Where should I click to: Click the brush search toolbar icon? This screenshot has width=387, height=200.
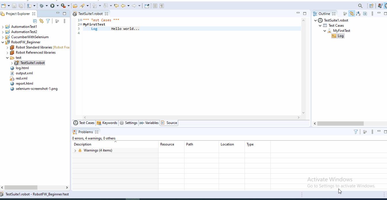[82, 6]
